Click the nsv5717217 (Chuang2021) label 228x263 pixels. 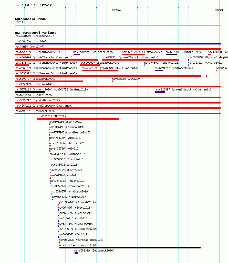pyautogui.click(x=205, y=63)
